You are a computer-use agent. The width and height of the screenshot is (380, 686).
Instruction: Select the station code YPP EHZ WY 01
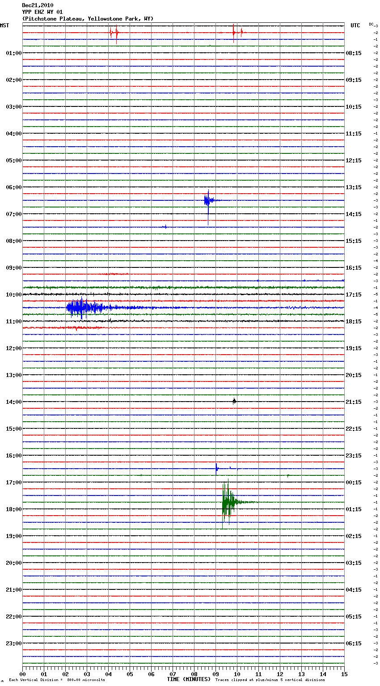(x=42, y=12)
